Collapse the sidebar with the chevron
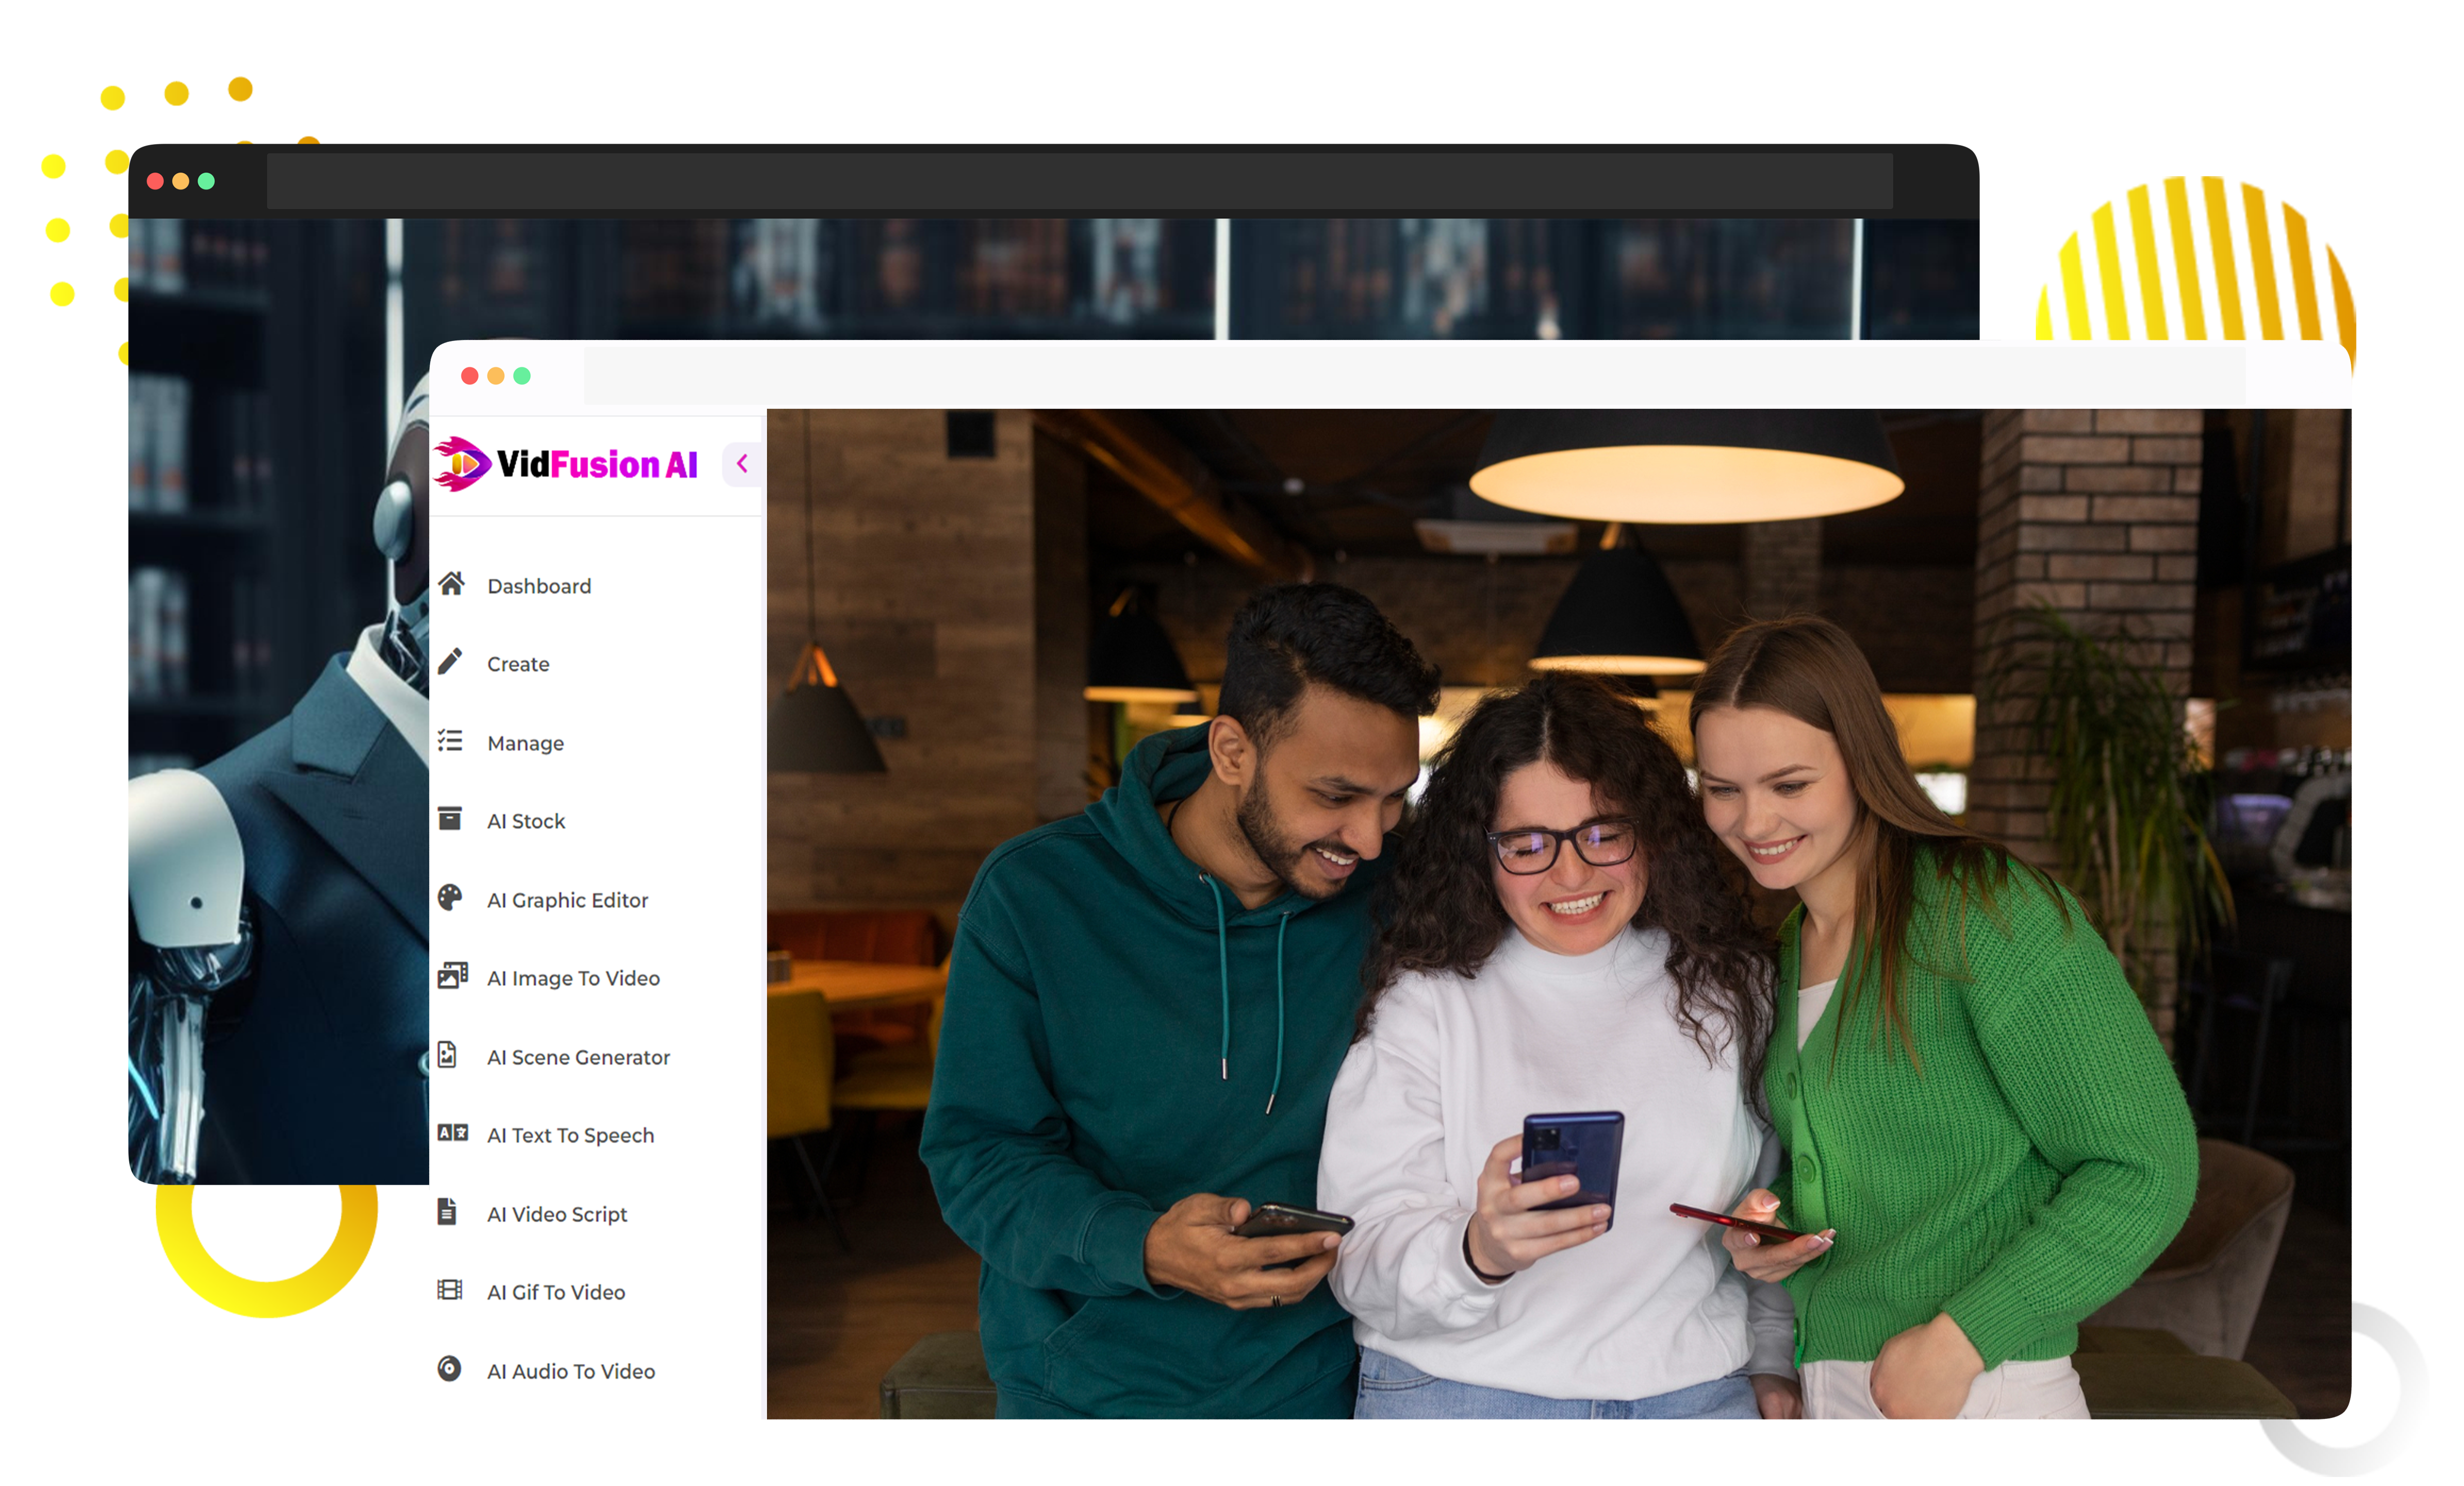Viewport: 2464px width, 1486px height. (742, 464)
